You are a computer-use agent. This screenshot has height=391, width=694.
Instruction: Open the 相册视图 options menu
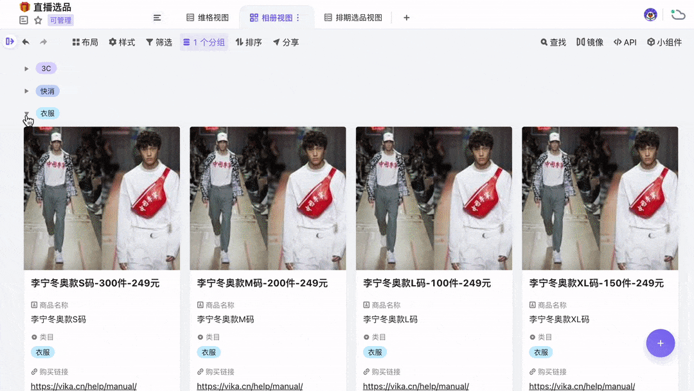[x=297, y=17]
